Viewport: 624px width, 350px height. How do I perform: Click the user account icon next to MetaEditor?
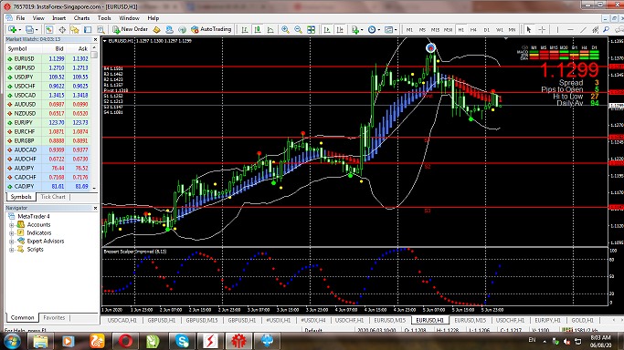(x=169, y=29)
